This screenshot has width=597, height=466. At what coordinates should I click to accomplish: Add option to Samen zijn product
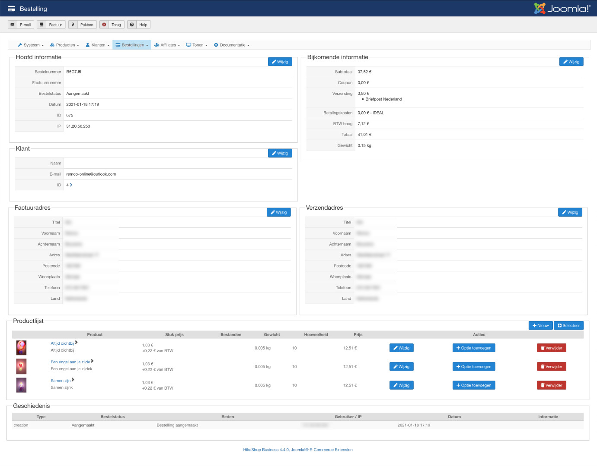(x=473, y=385)
